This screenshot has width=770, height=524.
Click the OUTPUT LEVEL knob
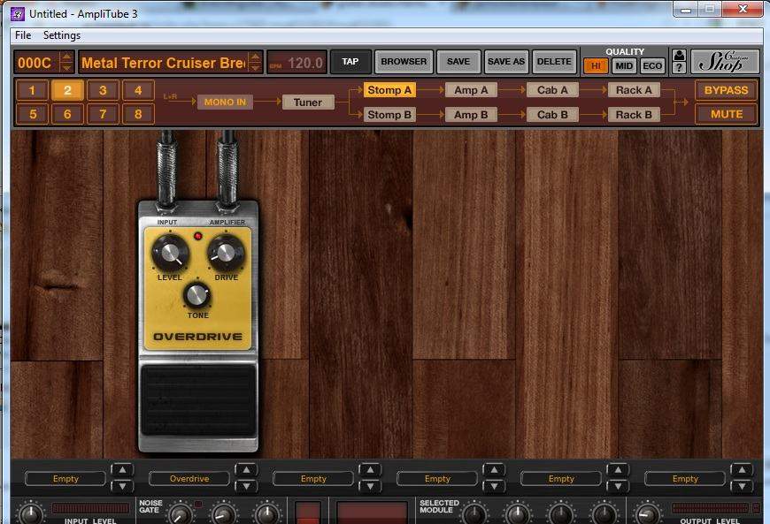[647, 513]
